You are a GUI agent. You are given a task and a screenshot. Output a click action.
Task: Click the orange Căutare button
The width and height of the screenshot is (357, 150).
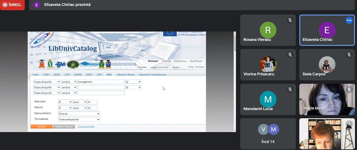[42, 127]
